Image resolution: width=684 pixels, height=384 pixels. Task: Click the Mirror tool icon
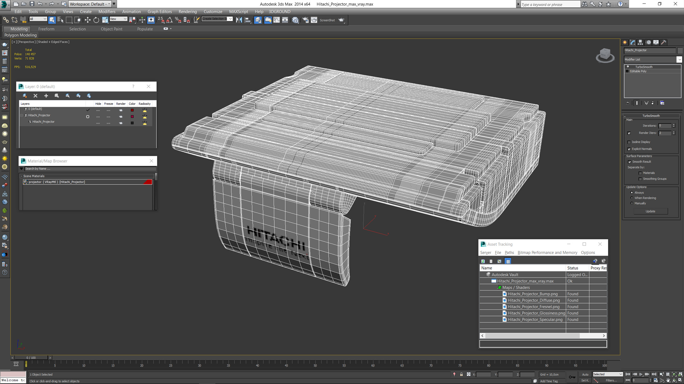pyautogui.click(x=239, y=20)
